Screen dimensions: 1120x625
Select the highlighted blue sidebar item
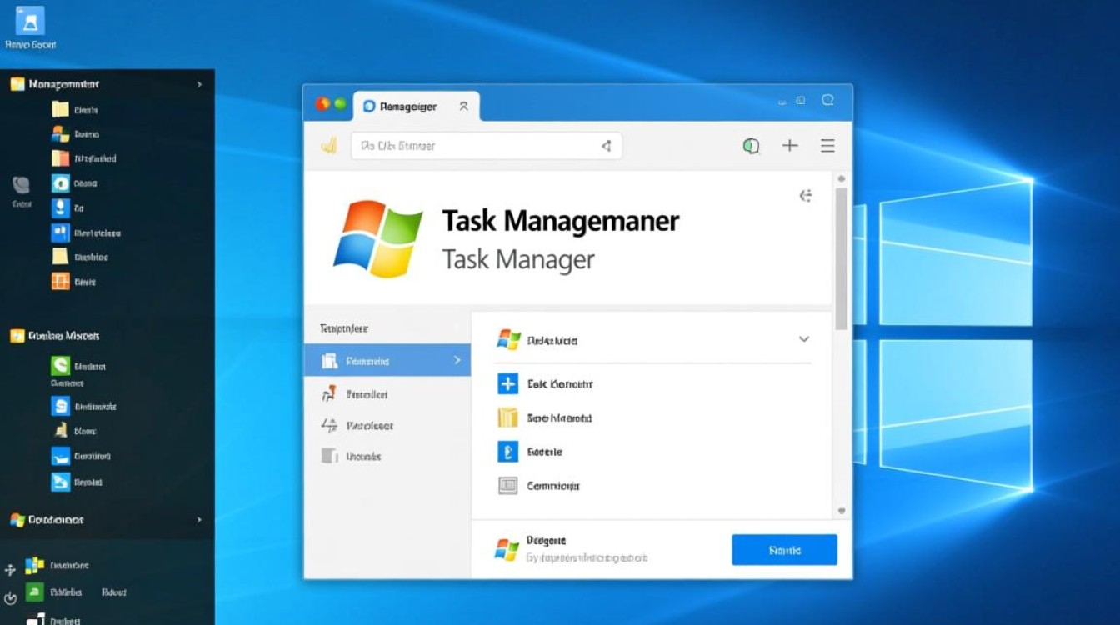tap(387, 361)
